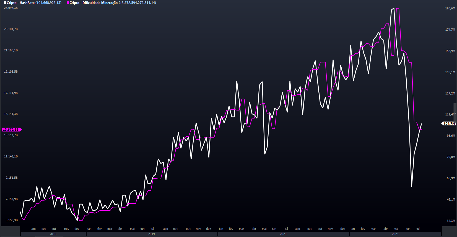Screen dimensions: 457x237
Task: Click the HashRate value (104.668.925,13)
Action: coord(48,3)
